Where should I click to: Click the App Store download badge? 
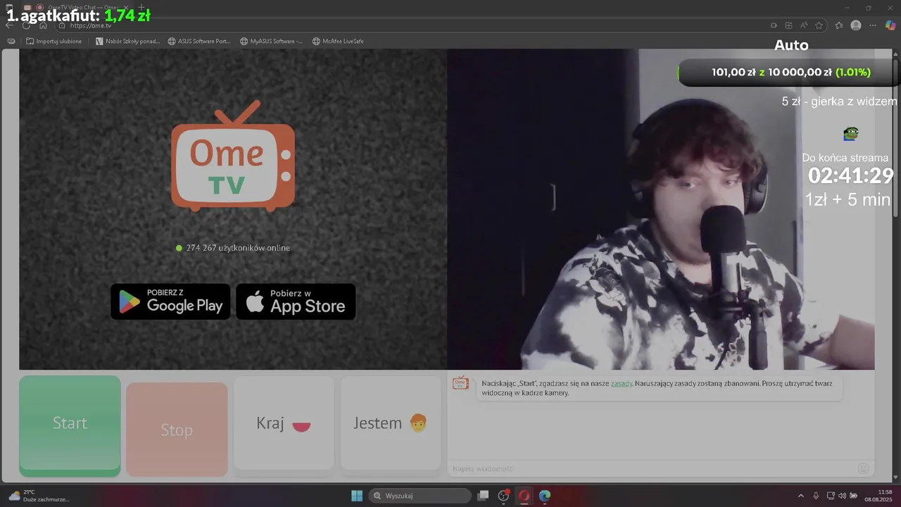click(x=296, y=301)
